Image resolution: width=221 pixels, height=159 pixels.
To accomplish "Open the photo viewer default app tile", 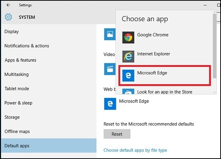I will pyautogui.click(x=110, y=34).
